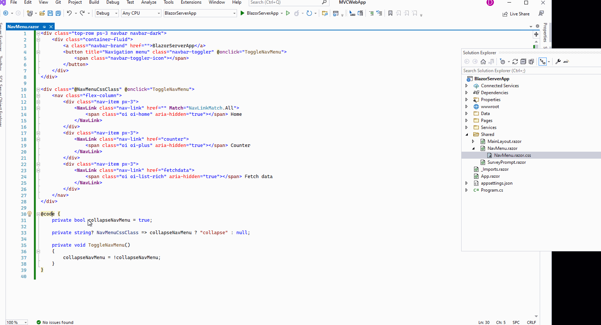Select the App.razor file
Image resolution: width=601 pixels, height=325 pixels.
(490, 176)
